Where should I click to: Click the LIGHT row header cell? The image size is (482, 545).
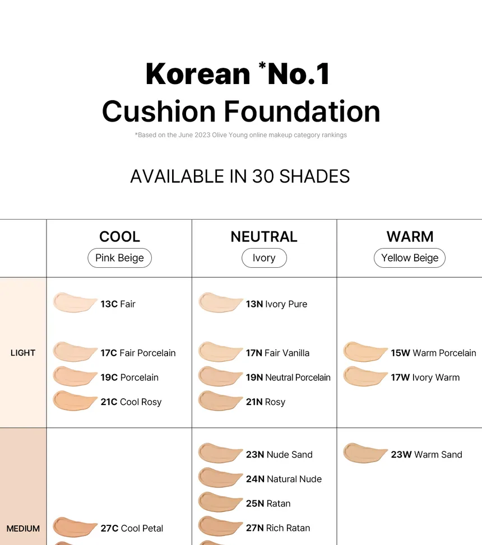pos(23,353)
